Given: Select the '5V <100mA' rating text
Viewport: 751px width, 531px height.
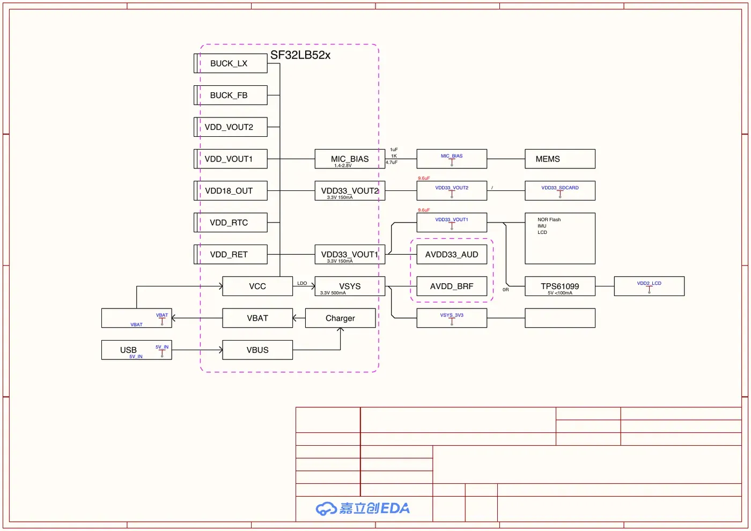Looking at the screenshot, I should 560,293.
